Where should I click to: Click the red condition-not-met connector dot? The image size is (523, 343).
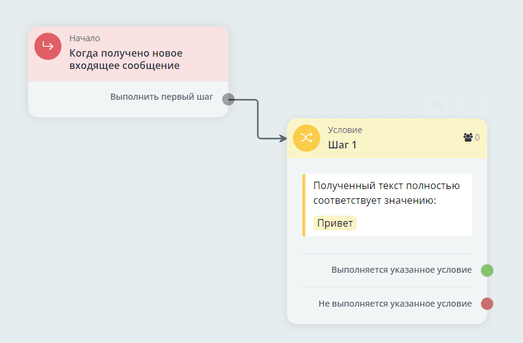(x=487, y=304)
